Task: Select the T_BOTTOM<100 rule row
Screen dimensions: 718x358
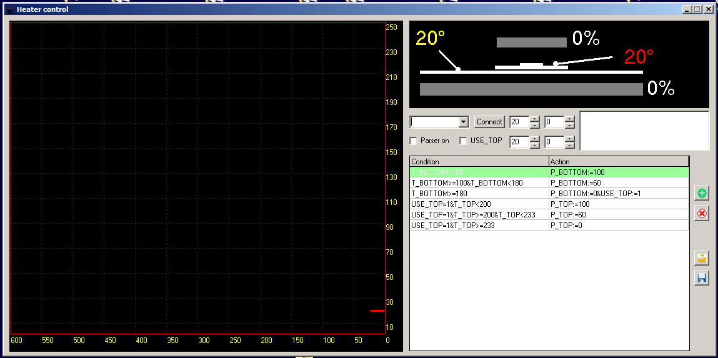Action: pyautogui.click(x=479, y=172)
